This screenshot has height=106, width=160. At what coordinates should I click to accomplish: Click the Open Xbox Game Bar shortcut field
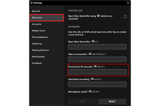(97, 47)
